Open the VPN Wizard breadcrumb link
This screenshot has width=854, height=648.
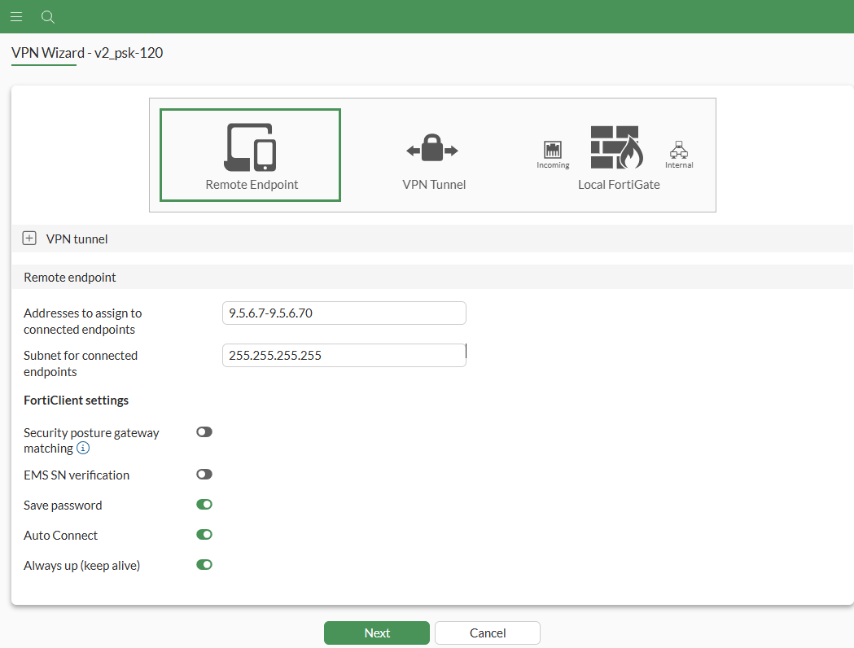(43, 52)
